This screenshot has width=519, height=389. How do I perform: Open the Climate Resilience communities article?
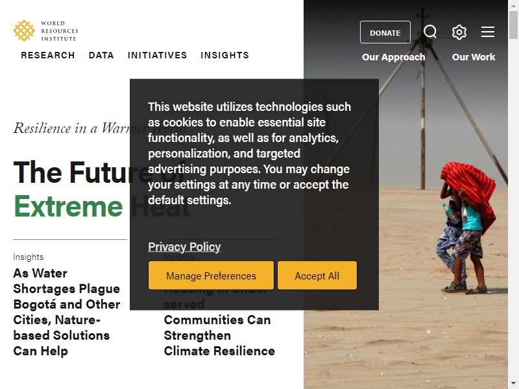[219, 335]
